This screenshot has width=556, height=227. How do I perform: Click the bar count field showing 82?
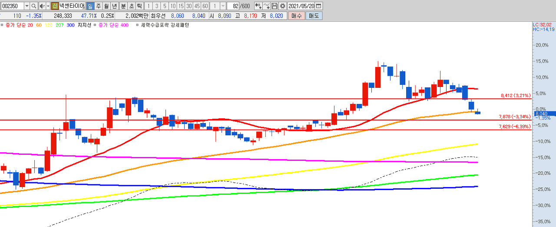point(233,6)
